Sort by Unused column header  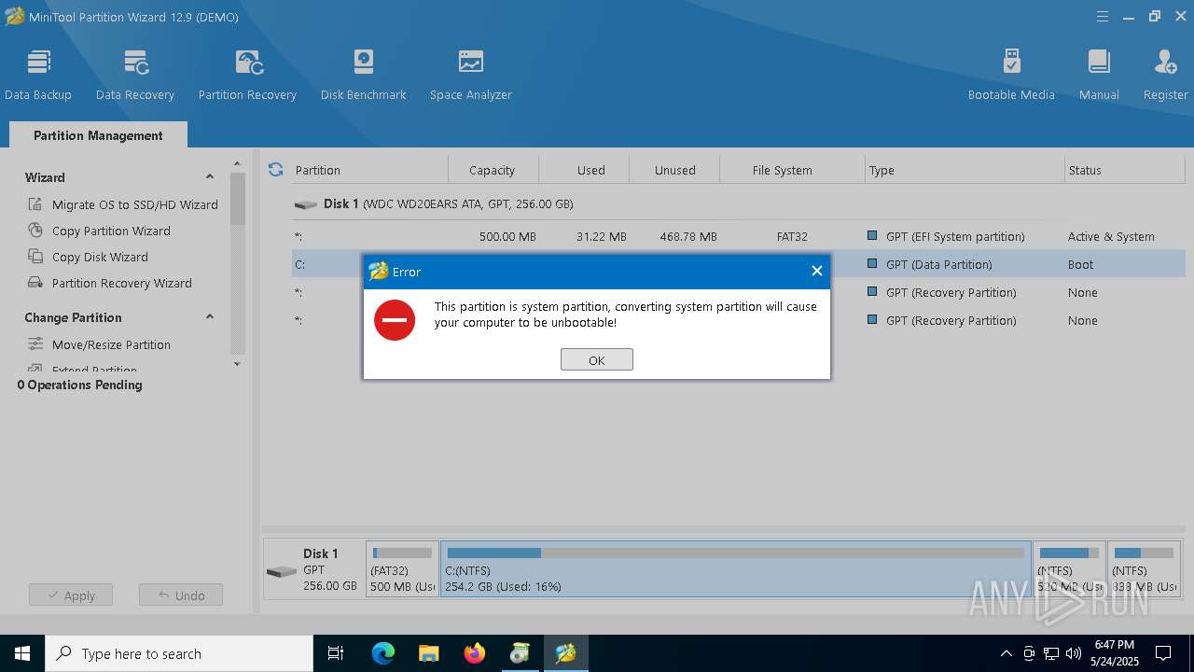pyautogui.click(x=674, y=170)
